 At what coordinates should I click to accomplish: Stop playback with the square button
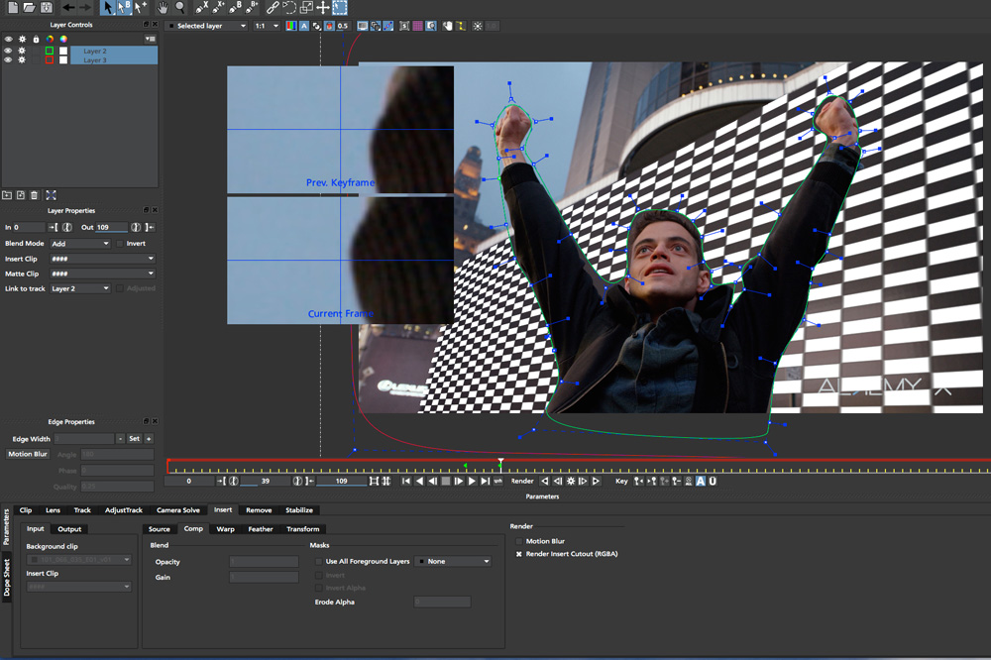(x=446, y=481)
